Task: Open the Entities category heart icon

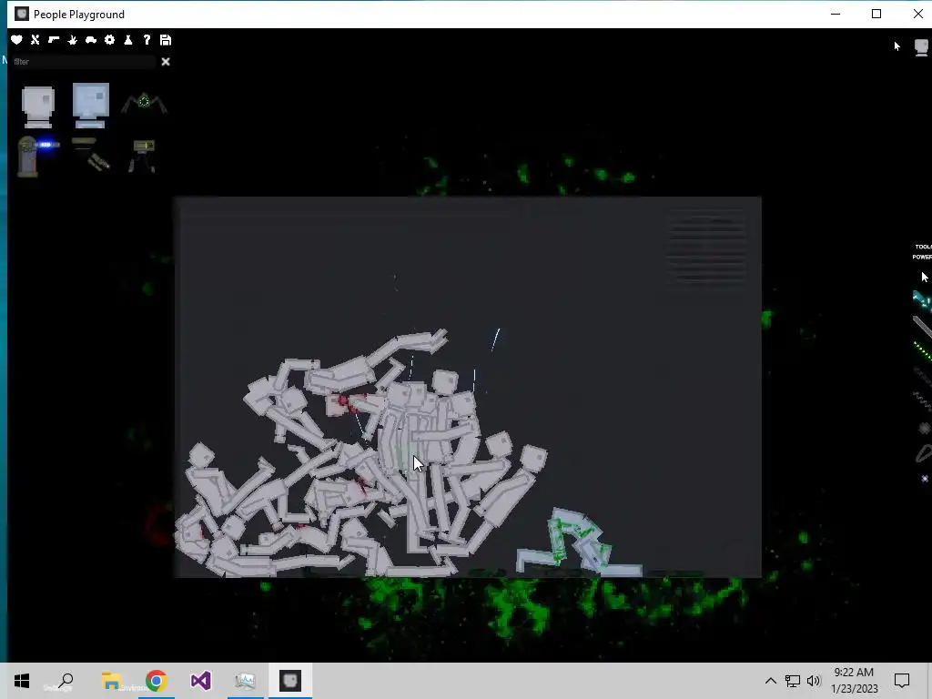Action: (x=16, y=40)
